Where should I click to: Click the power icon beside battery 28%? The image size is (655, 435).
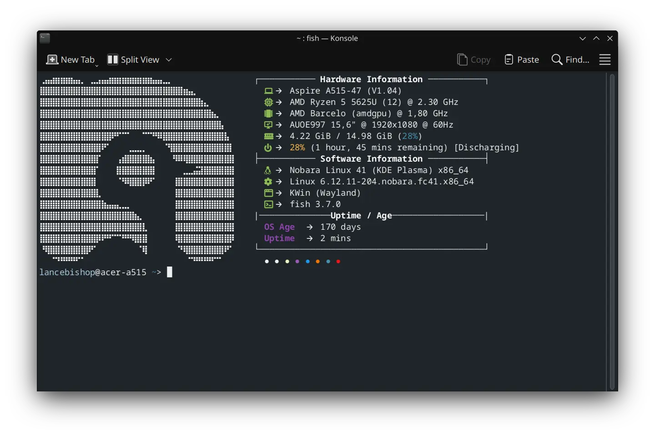pyautogui.click(x=268, y=148)
